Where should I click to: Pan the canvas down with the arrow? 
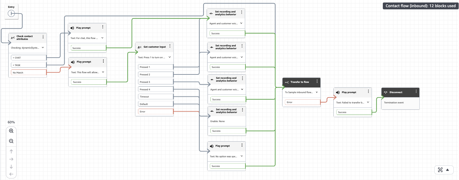click(x=11, y=167)
